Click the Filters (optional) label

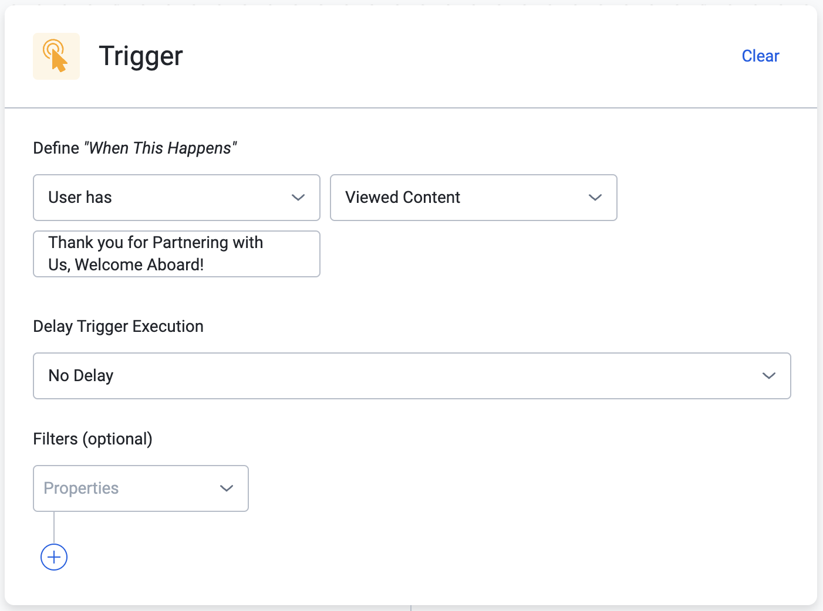[x=93, y=439]
